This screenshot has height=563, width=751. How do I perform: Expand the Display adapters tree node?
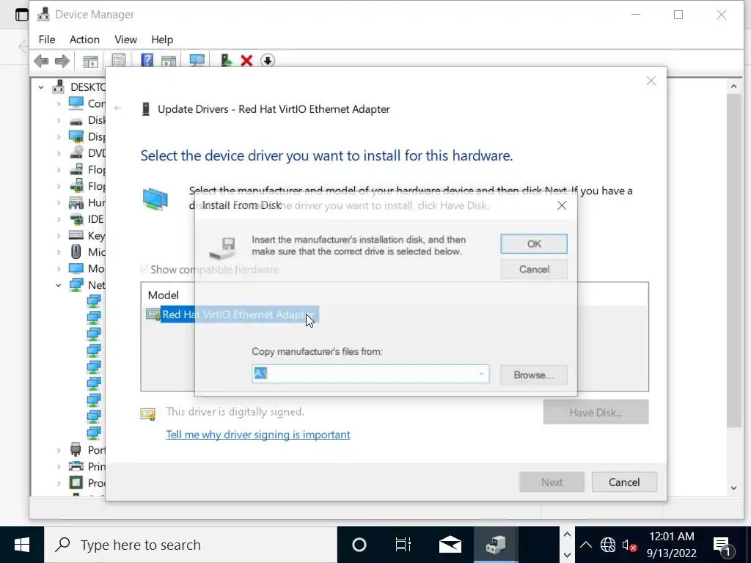[59, 136]
